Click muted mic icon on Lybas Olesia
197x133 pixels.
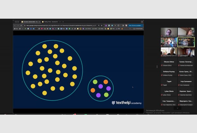pos(162,95)
